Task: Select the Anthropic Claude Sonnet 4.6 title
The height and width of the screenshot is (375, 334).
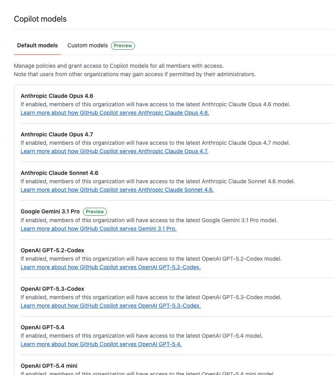Action: (x=59, y=173)
